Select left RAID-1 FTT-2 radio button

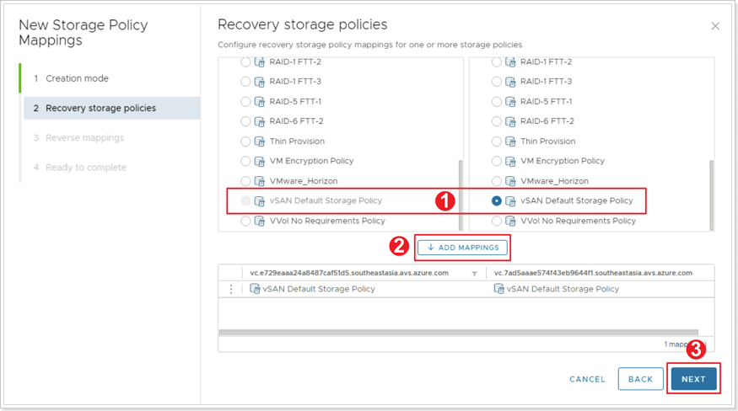245,62
